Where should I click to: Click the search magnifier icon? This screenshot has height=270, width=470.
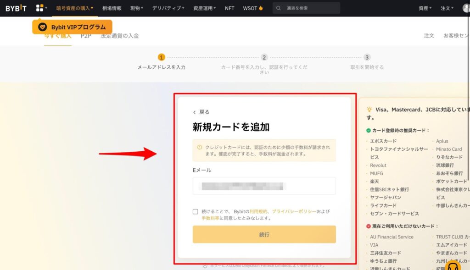(x=279, y=8)
